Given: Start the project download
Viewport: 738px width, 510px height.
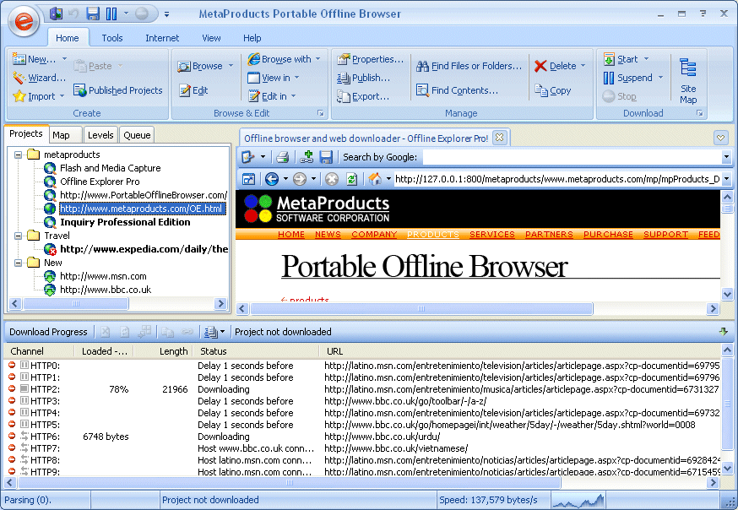Looking at the screenshot, I should click(621, 59).
